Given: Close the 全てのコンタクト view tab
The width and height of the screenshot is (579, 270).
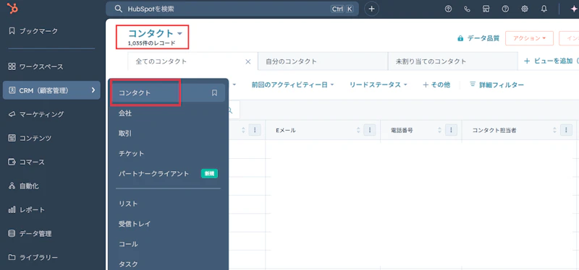Looking at the screenshot, I should point(248,61).
